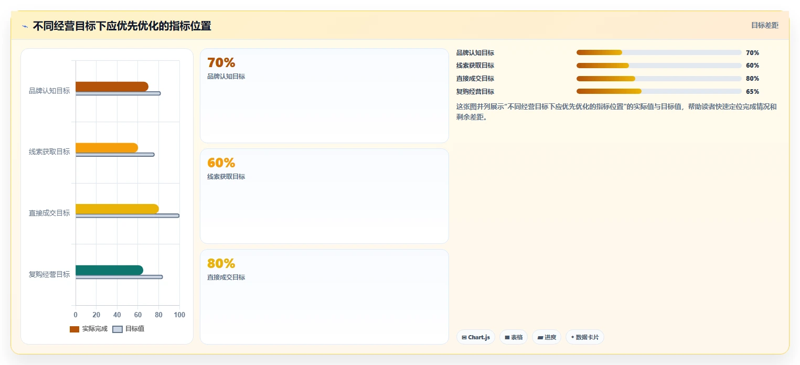Click the 复购经营目标 green actual bar
This screenshot has height=365, width=800.
pyautogui.click(x=109, y=270)
